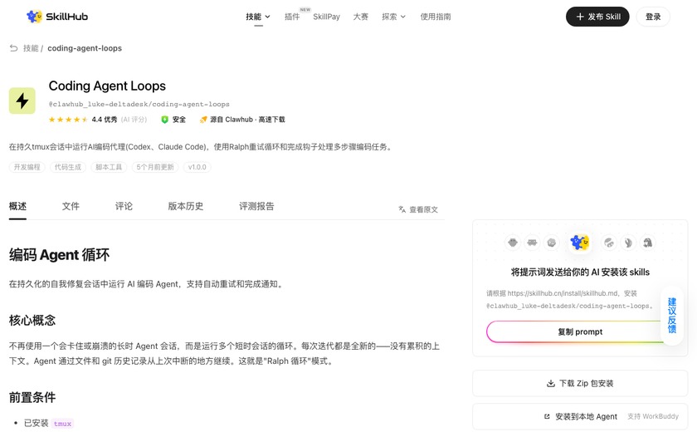Image resolution: width=697 pixels, height=432 pixels.
Task: Select the gray feather-shaped agent icon in install card
Action: pos(628,243)
